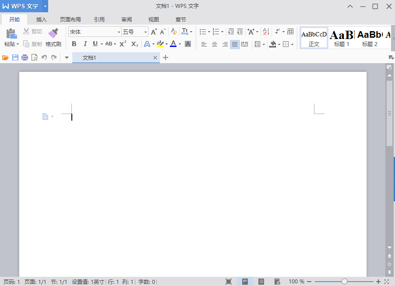Close the 文档1 document tab
The width and height of the screenshot is (395, 286).
tap(155, 58)
